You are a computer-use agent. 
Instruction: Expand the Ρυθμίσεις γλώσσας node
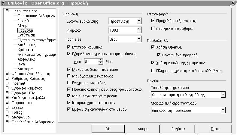[x=7, y=78]
